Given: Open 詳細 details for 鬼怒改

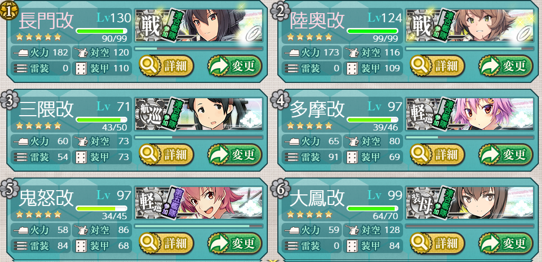Looking at the screenshot, I should click(166, 243).
